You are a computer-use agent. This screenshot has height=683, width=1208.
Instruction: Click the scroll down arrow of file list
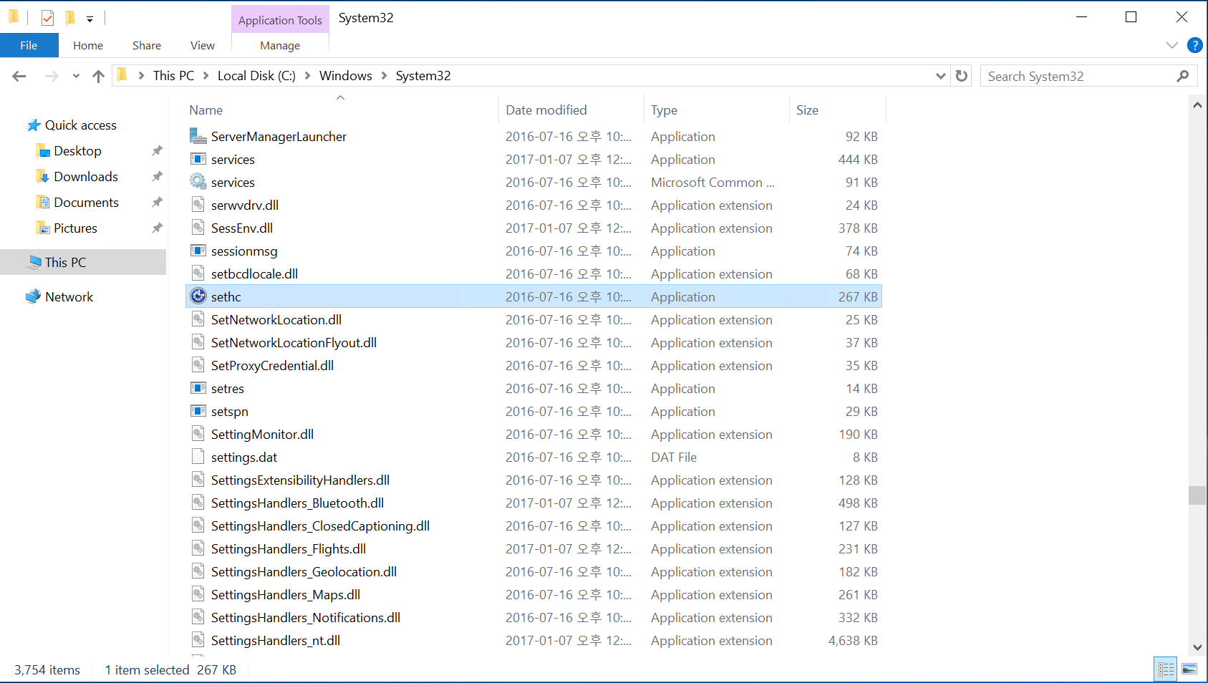(1197, 647)
